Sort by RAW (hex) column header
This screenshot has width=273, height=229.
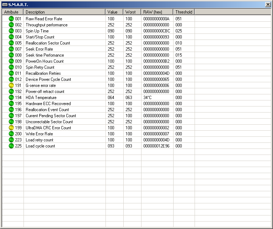coord(157,12)
